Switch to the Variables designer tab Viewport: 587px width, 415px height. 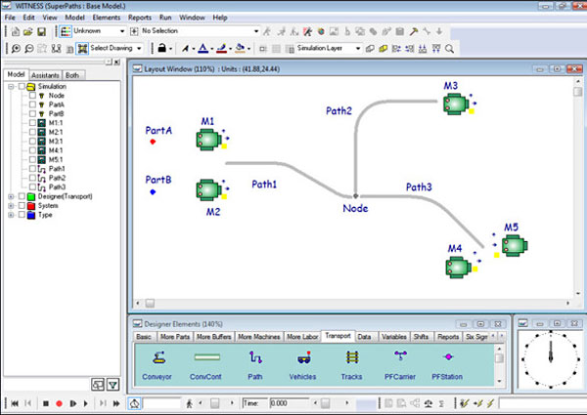click(x=394, y=337)
